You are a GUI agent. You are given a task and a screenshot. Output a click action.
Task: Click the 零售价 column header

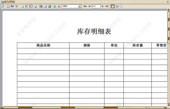click(160, 45)
